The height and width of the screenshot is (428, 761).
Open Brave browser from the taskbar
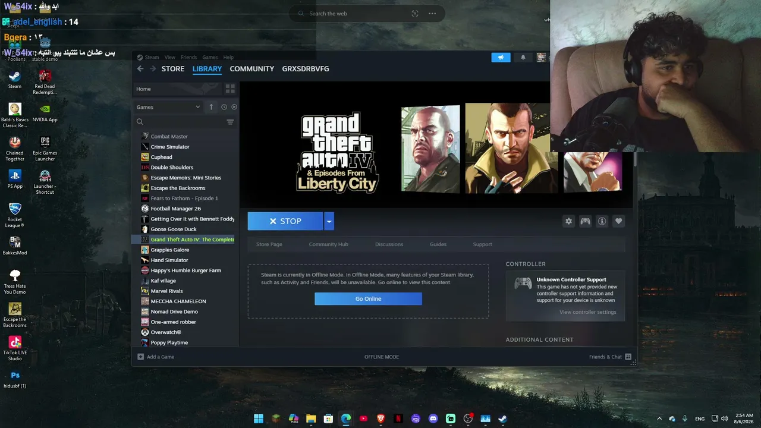point(380,418)
